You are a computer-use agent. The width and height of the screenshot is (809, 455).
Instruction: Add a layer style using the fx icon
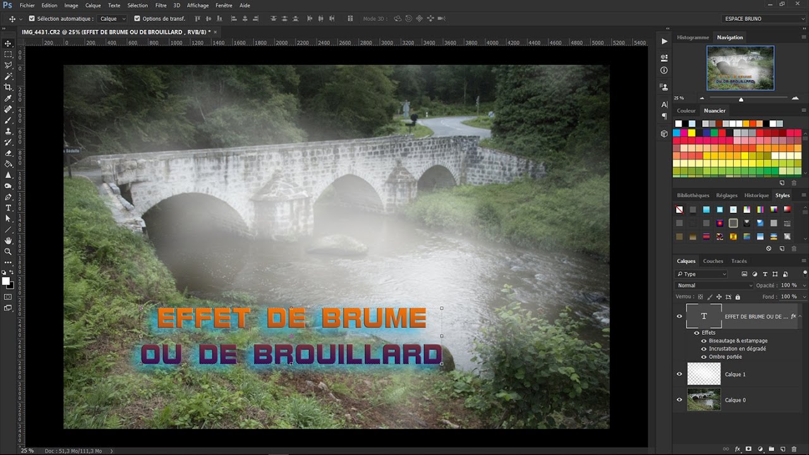tap(737, 449)
